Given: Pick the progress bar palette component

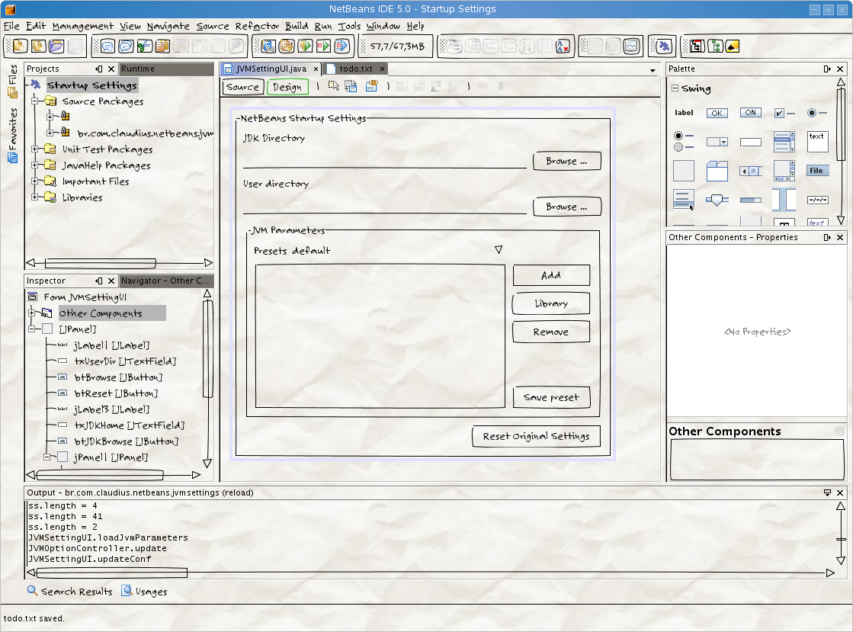Looking at the screenshot, I should point(751,201).
